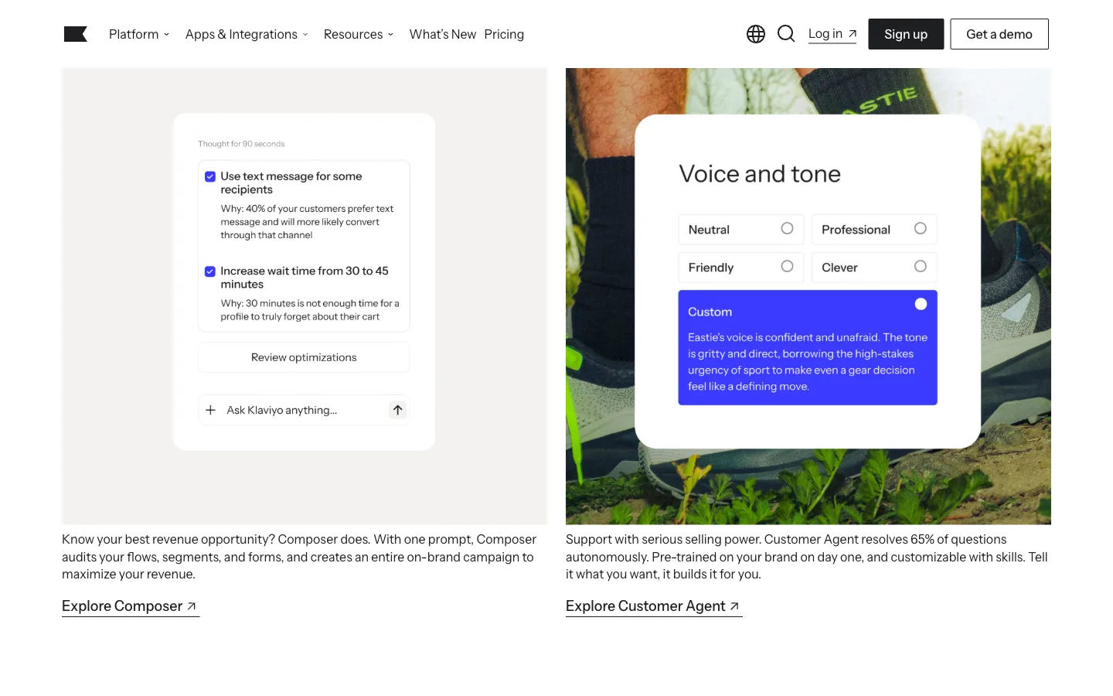The image size is (1113, 696).
Task: Click the Composer preview image card
Action: (x=305, y=296)
